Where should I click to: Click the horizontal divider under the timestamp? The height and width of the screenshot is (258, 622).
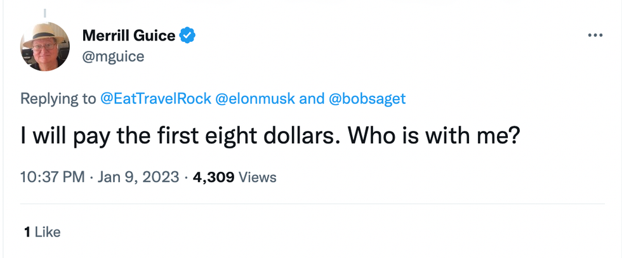click(x=311, y=203)
